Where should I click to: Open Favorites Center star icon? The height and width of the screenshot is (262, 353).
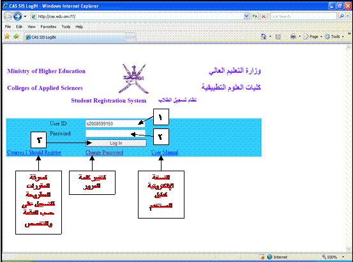(x=7, y=36)
